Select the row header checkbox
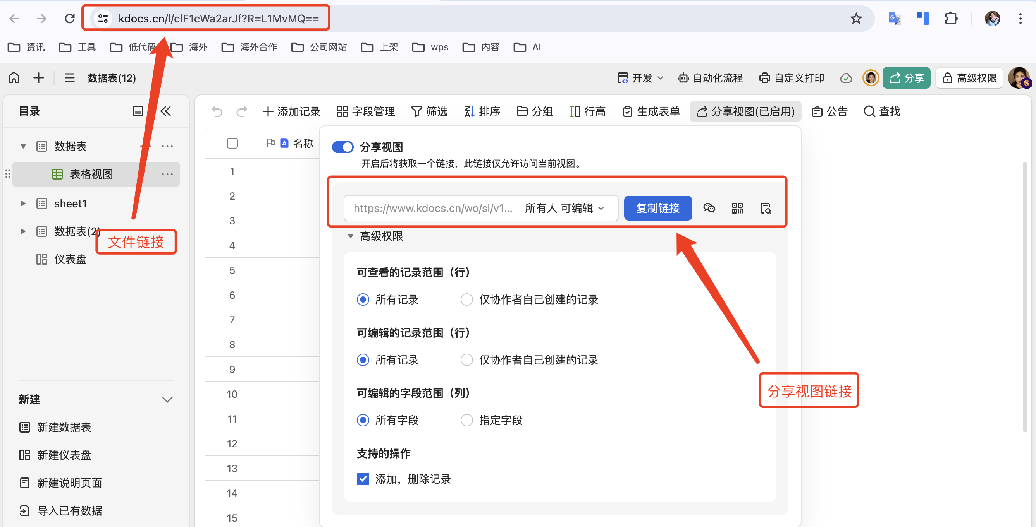This screenshot has width=1036, height=527. pyautogui.click(x=232, y=144)
